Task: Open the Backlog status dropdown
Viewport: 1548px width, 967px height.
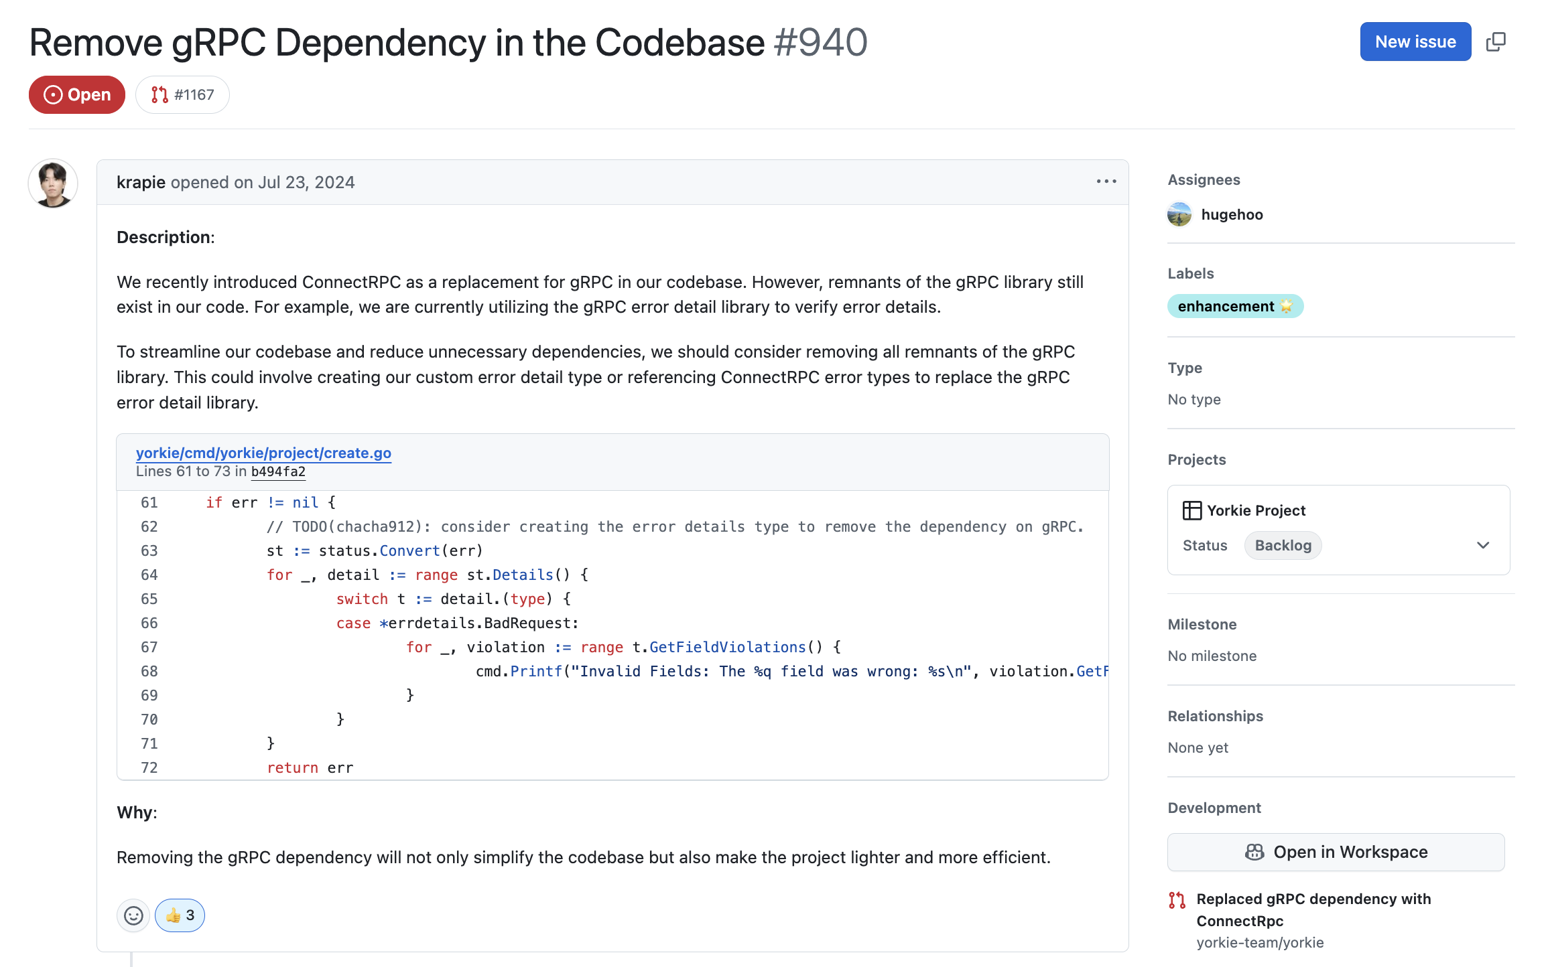Action: (x=1283, y=545)
